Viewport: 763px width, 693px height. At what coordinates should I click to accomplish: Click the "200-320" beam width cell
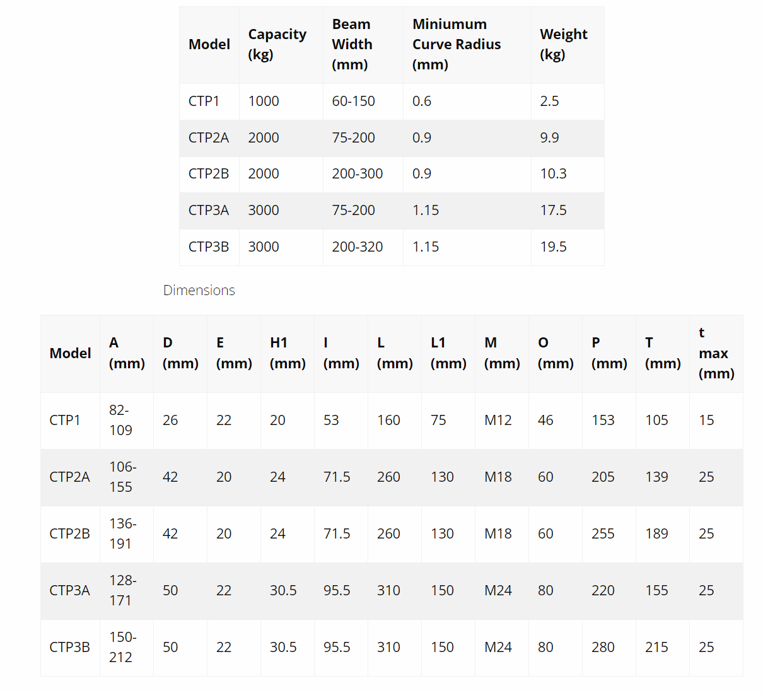tap(357, 247)
